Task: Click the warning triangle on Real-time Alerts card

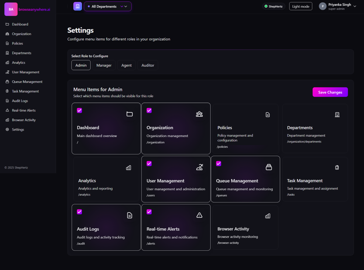Action: pos(199,215)
